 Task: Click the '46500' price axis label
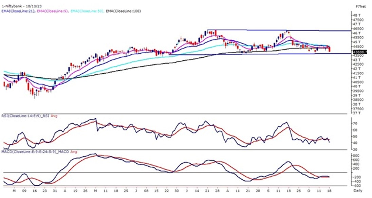[358, 29]
